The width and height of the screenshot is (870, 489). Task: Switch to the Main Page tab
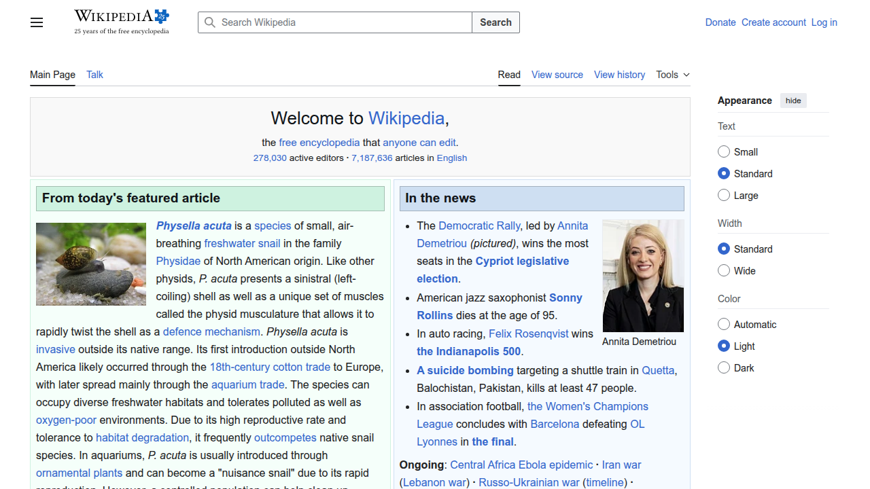click(x=52, y=75)
